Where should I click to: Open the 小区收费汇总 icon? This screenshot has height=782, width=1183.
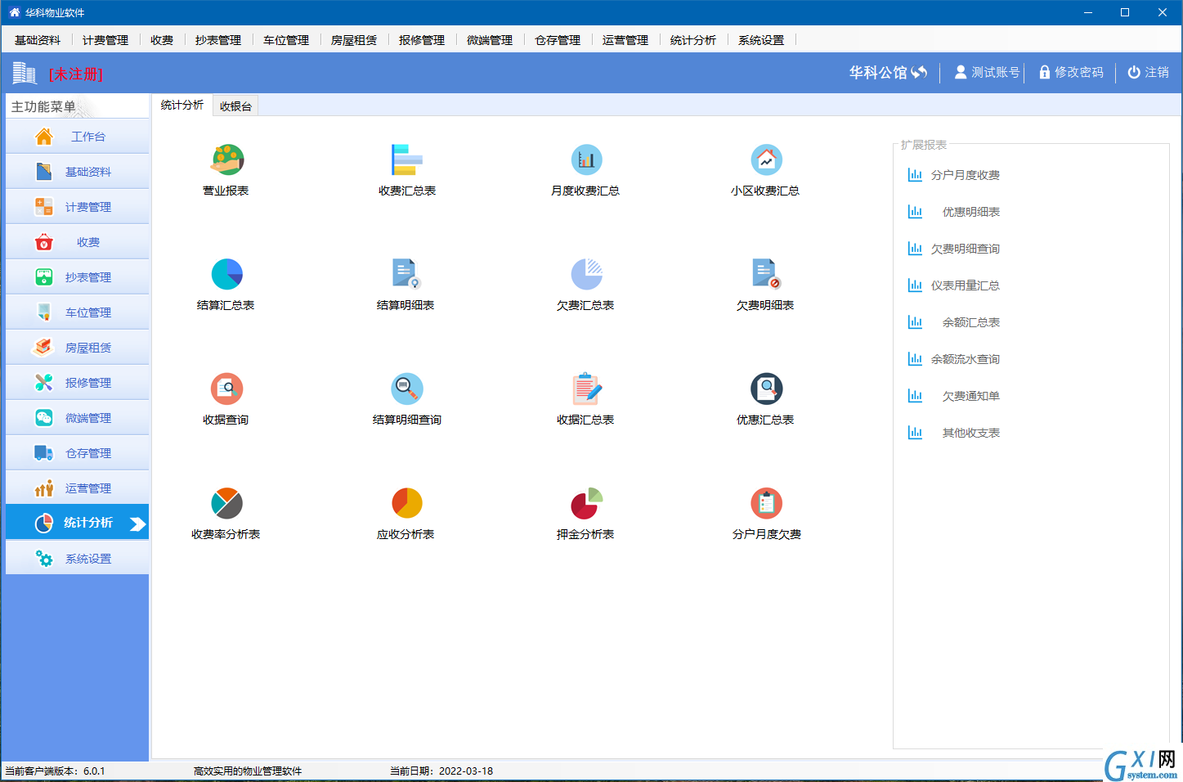766,160
